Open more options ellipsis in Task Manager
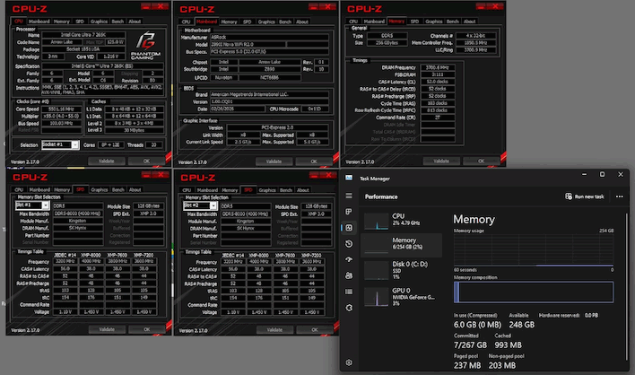635x375 pixels. [x=619, y=196]
